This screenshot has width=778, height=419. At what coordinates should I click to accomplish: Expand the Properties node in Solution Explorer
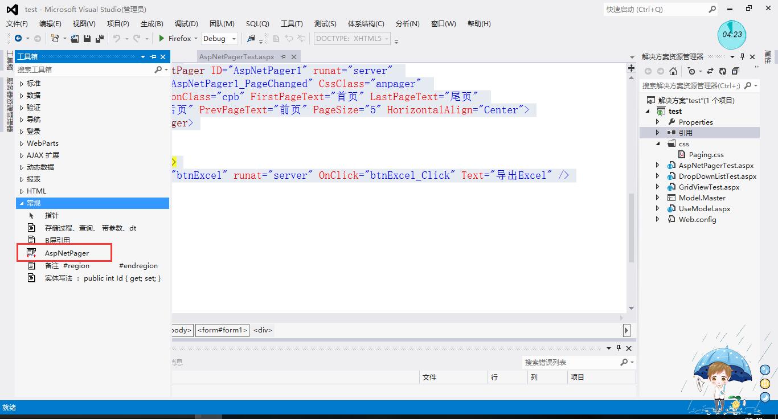pyautogui.click(x=657, y=122)
